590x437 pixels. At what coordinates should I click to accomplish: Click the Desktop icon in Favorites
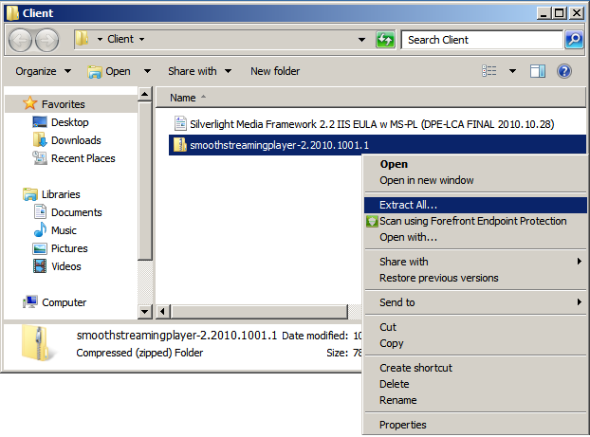(x=40, y=122)
